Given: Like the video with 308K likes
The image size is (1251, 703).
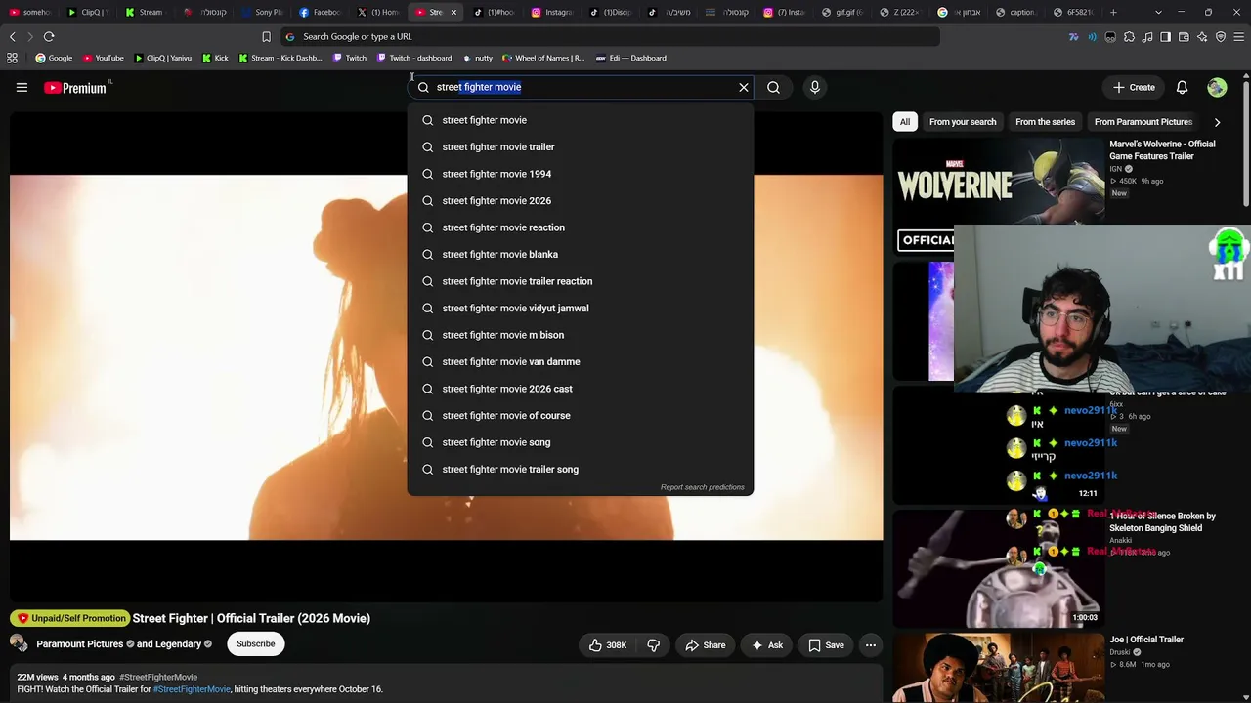Looking at the screenshot, I should [x=607, y=644].
